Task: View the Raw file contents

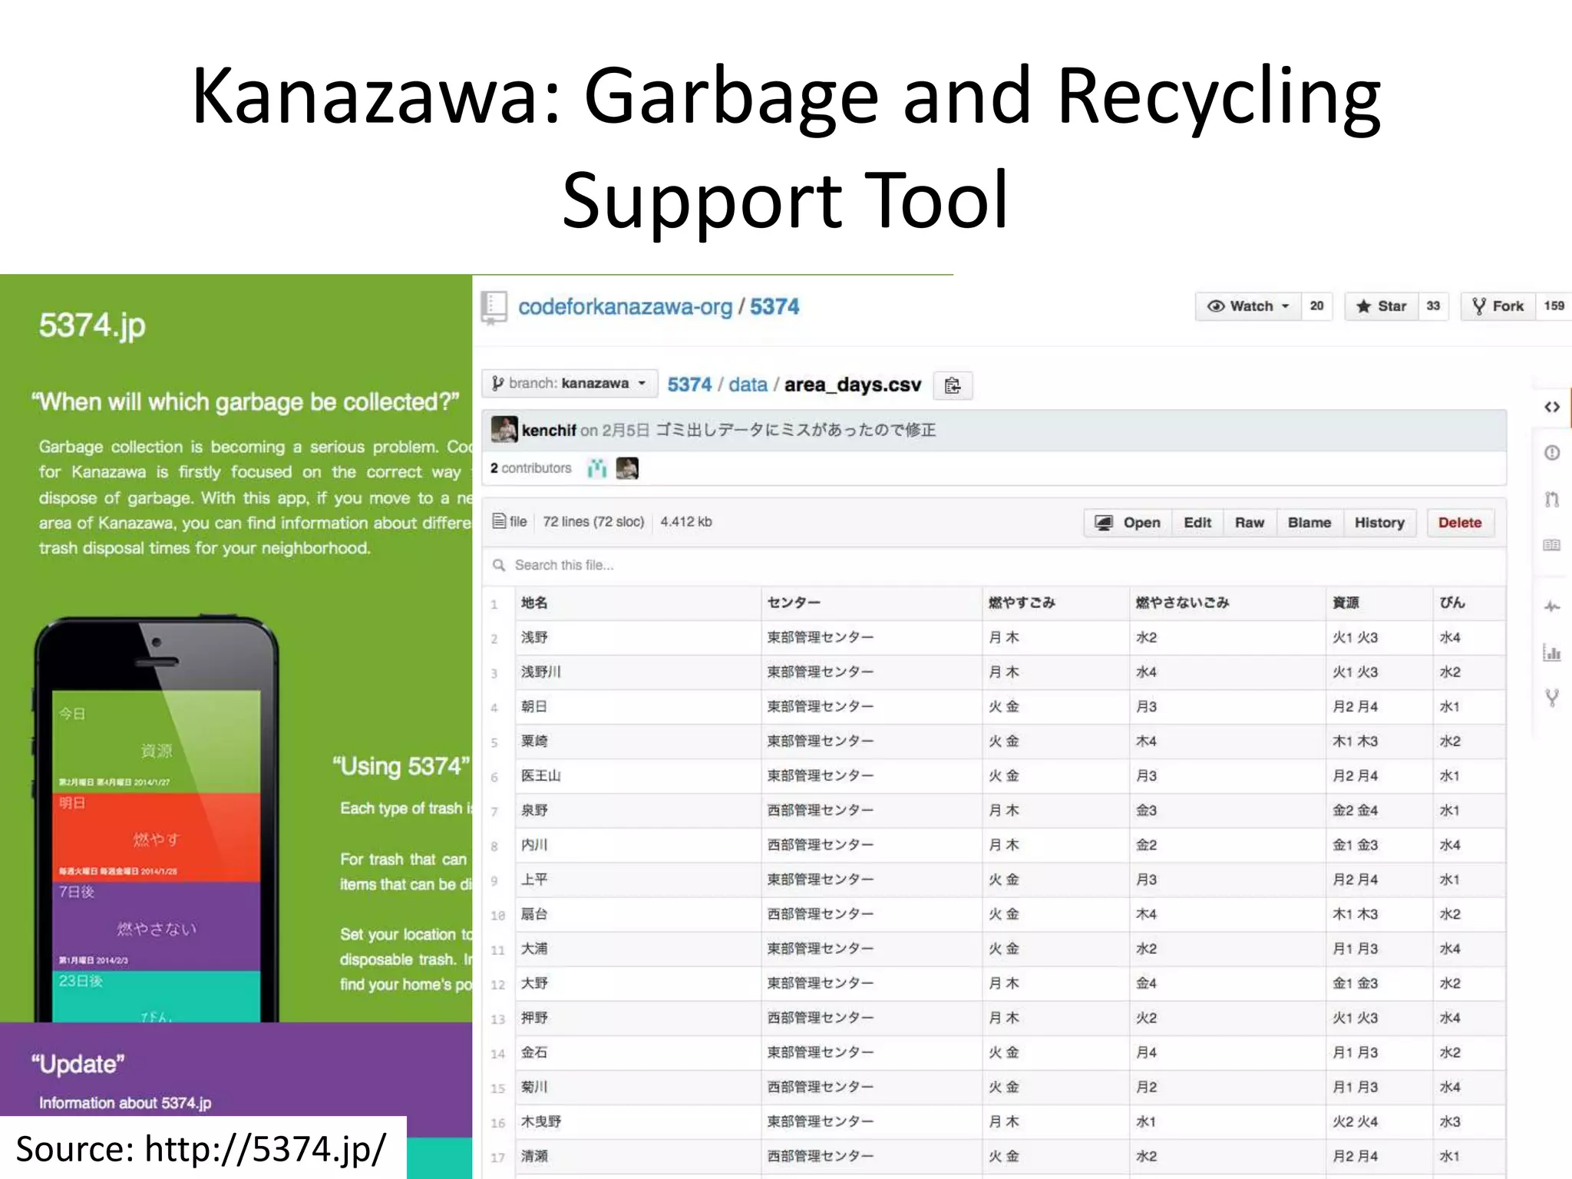Action: pyautogui.click(x=1249, y=523)
